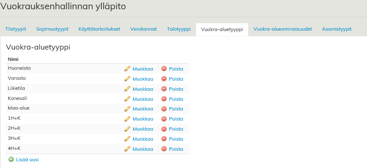Click the pencil icon for Huoneisto
367x168 pixels.
click(x=128, y=68)
